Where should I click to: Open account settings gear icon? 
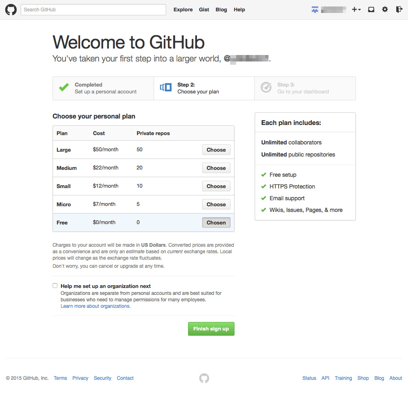(x=385, y=9)
